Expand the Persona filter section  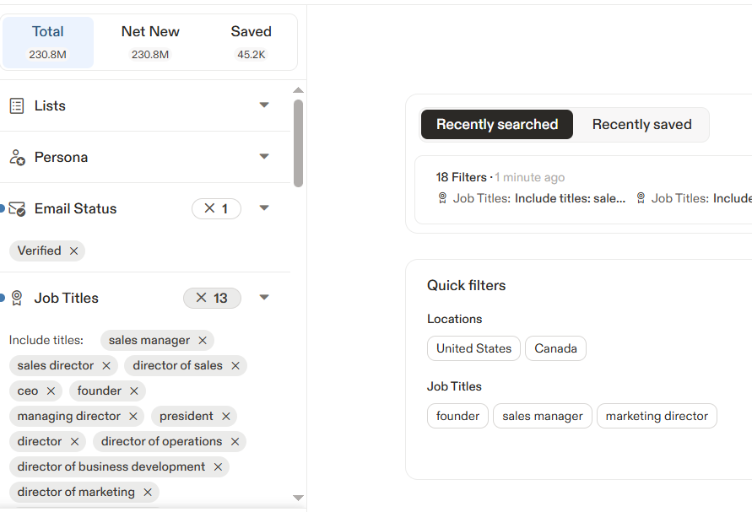click(x=264, y=157)
